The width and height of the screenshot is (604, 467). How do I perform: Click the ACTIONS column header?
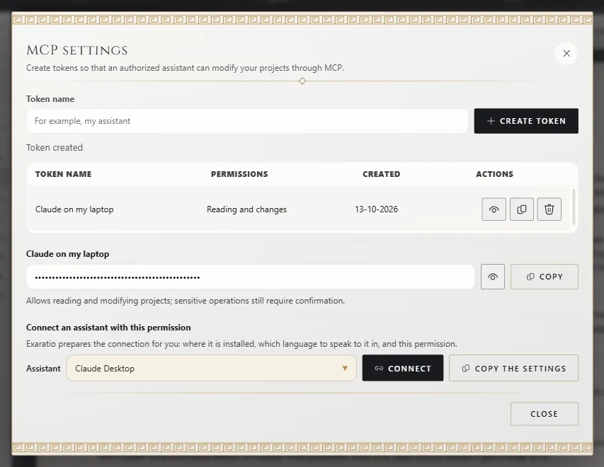click(495, 174)
